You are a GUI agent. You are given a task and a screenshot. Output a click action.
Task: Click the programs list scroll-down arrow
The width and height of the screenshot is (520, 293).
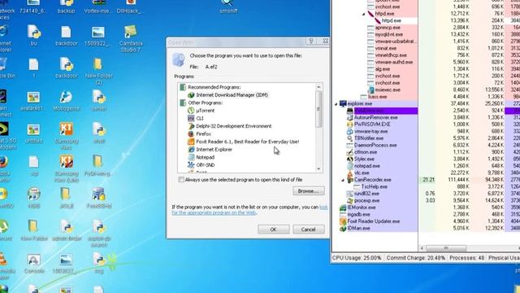coord(318,168)
